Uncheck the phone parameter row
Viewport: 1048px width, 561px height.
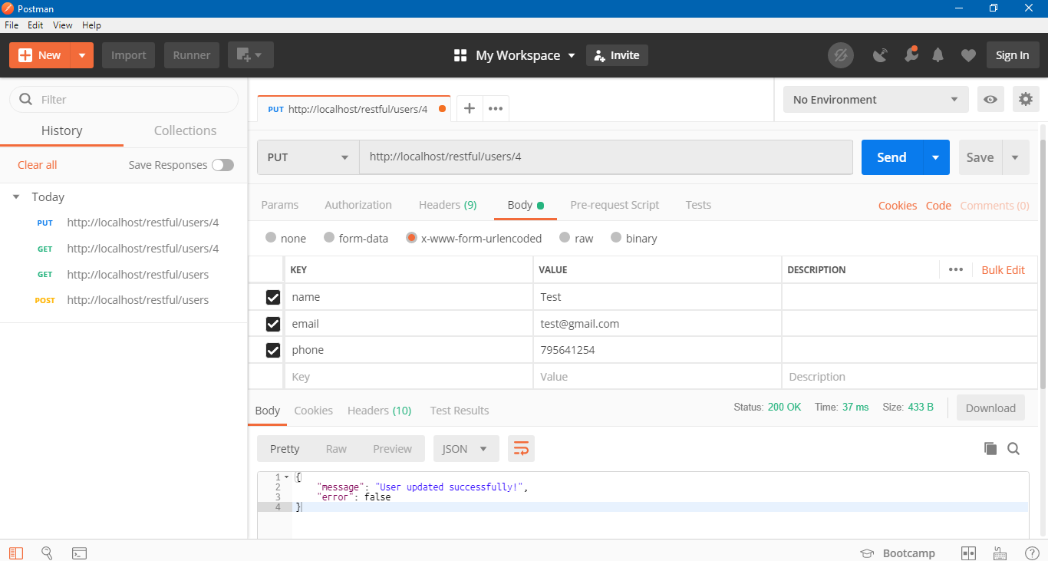tap(272, 350)
